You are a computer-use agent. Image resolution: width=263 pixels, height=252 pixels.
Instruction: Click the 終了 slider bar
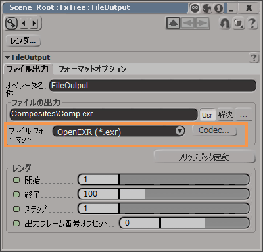coord(184,194)
